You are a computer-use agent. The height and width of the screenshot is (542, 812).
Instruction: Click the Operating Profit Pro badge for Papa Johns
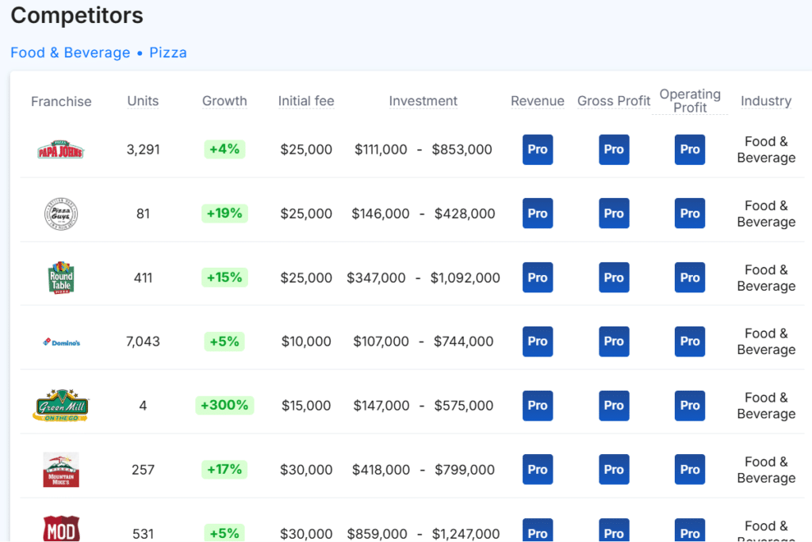pyautogui.click(x=690, y=150)
